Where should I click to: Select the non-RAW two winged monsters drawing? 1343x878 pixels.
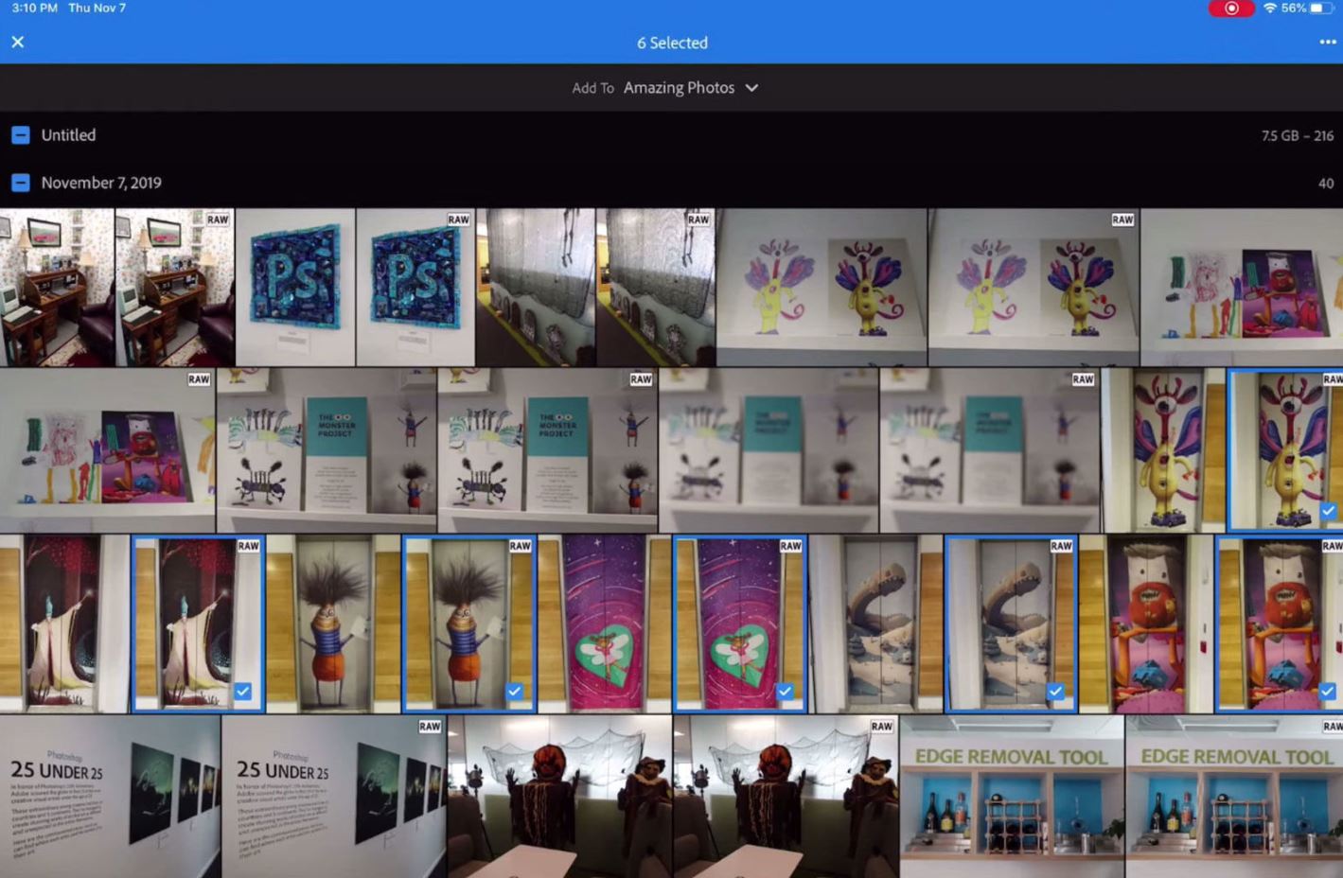(x=822, y=288)
